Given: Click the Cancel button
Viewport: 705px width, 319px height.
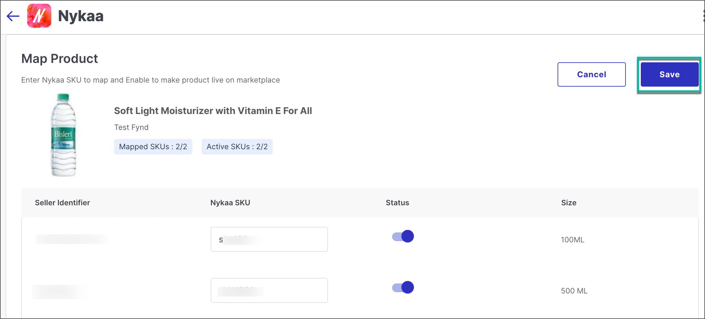Looking at the screenshot, I should pyautogui.click(x=591, y=74).
